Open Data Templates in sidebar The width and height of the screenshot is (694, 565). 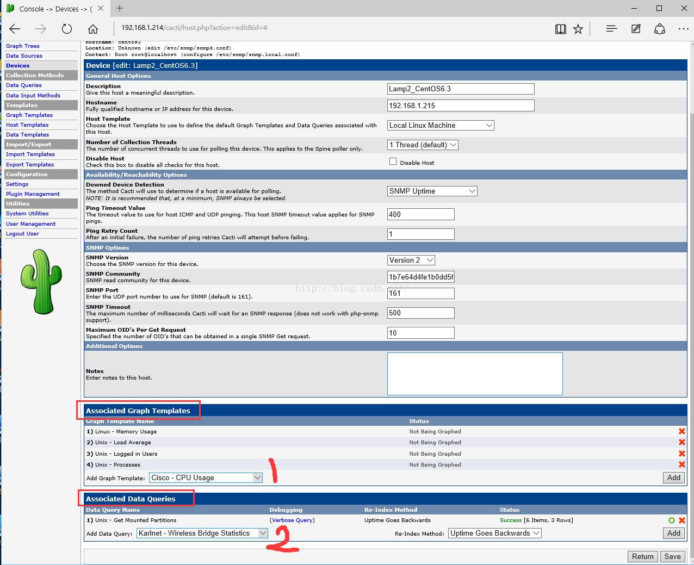(x=28, y=135)
